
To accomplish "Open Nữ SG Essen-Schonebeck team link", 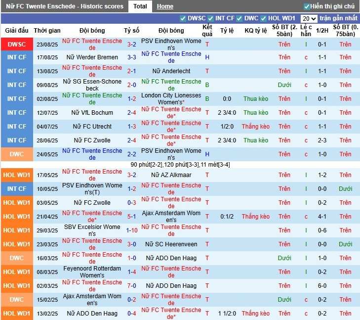I will tap(92, 85).
